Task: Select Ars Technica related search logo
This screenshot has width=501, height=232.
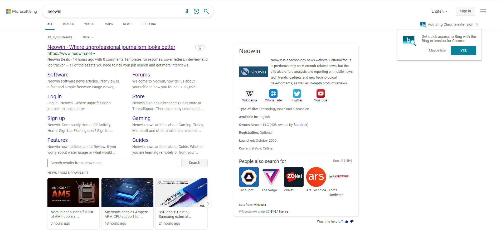Action: click(316, 177)
